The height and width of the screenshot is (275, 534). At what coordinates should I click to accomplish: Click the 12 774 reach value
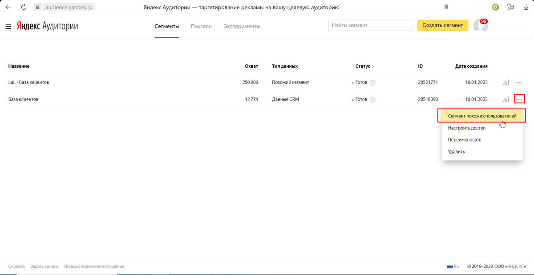(x=251, y=99)
